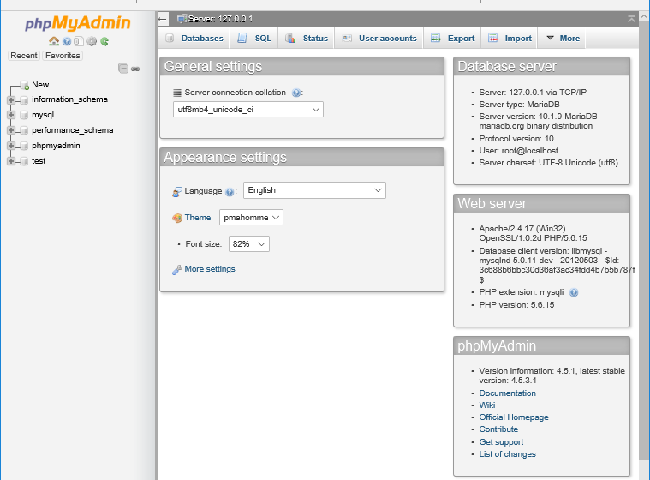
Task: Click the phpMyAdmin logo
Action: [x=78, y=23]
